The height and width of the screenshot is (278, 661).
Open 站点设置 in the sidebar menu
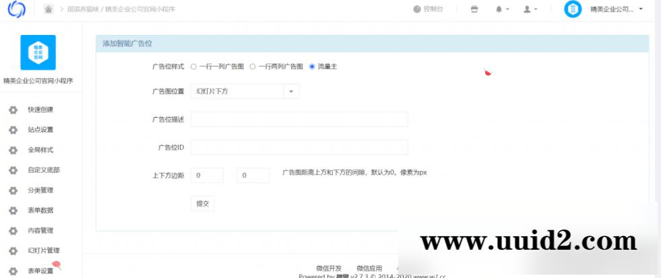pos(40,130)
